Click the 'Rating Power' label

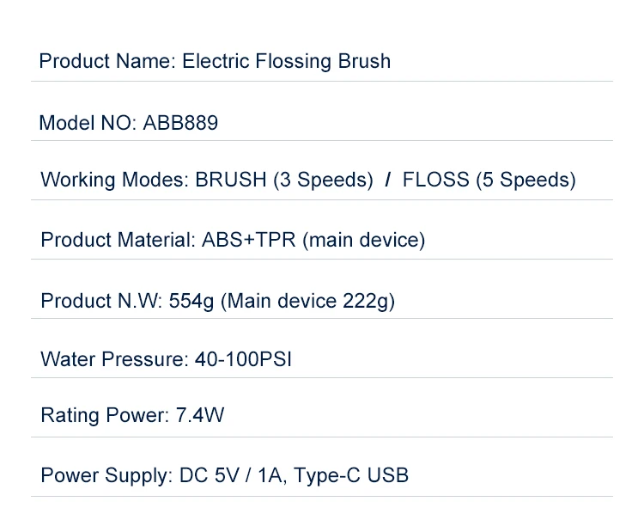(x=104, y=416)
